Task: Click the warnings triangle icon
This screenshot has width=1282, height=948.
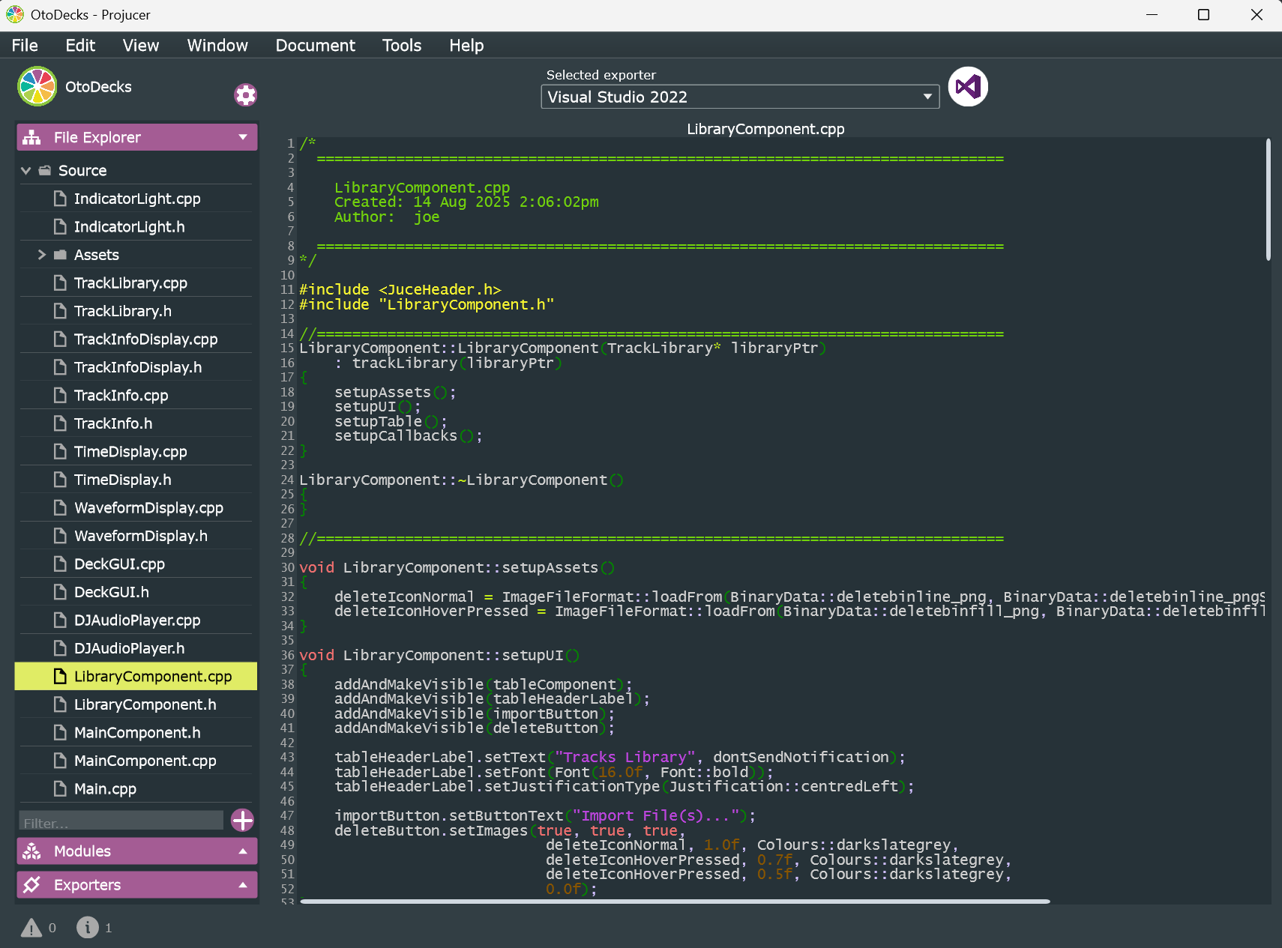Action: pos(31,928)
